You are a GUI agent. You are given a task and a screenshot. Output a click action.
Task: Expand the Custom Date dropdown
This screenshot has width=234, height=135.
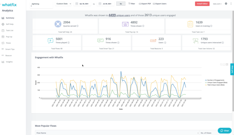[64, 4]
